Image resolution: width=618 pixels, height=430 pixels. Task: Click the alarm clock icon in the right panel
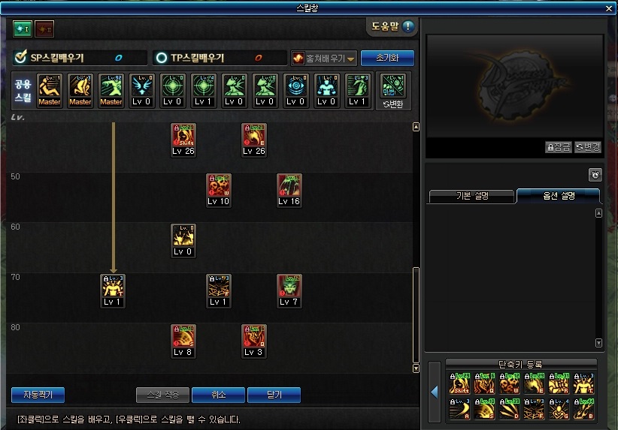[595, 175]
